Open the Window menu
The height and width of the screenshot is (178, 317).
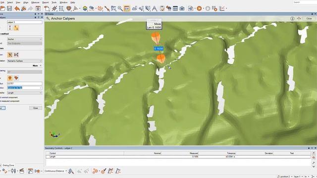tap(63, 2)
